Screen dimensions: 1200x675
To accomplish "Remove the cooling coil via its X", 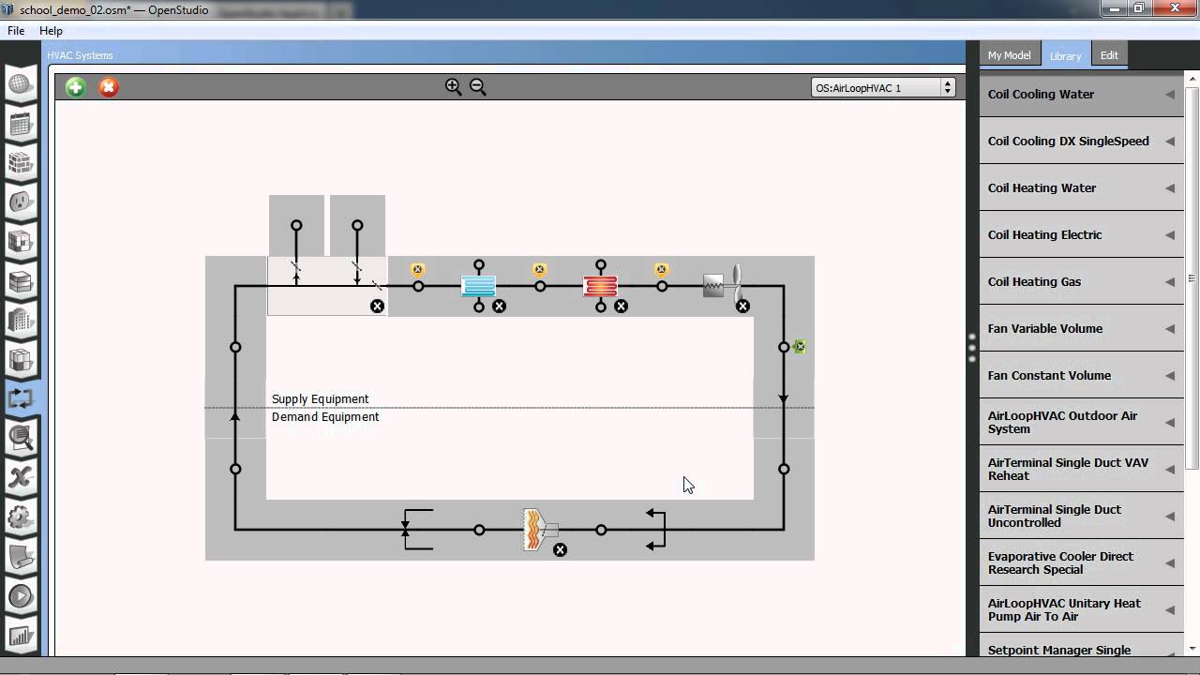I will point(500,307).
